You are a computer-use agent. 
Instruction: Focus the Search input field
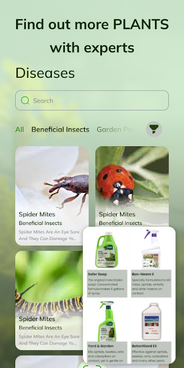click(x=92, y=100)
